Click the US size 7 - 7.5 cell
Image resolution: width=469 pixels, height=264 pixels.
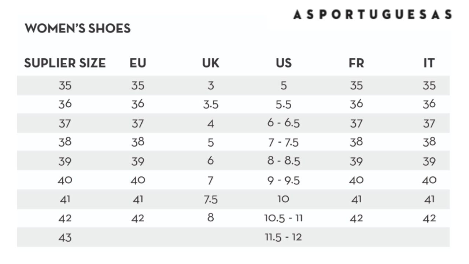pyautogui.click(x=284, y=142)
